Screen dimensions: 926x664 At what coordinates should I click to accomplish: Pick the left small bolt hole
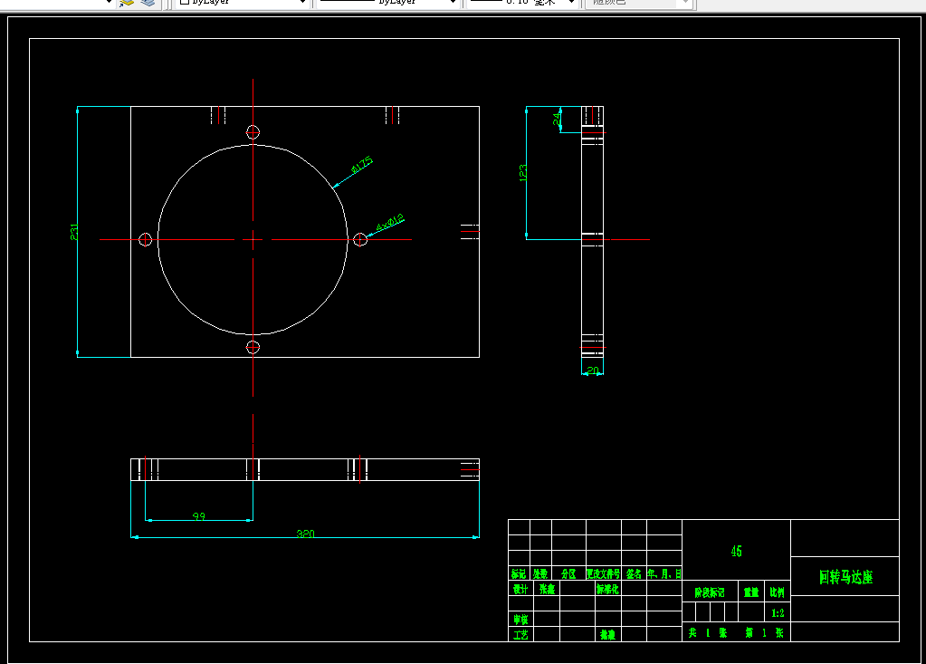[145, 239]
